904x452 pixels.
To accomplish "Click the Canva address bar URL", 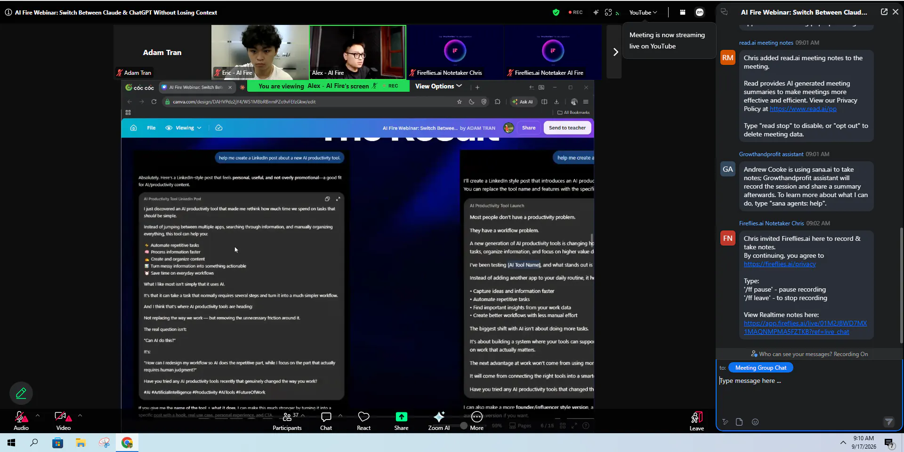I will click(244, 102).
